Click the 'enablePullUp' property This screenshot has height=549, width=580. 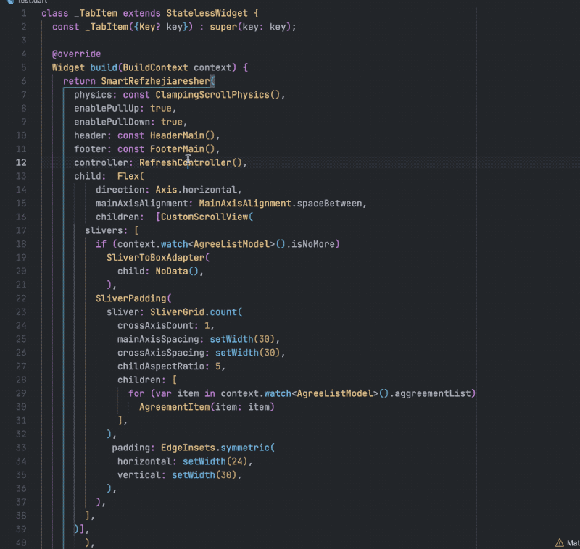[x=107, y=109]
